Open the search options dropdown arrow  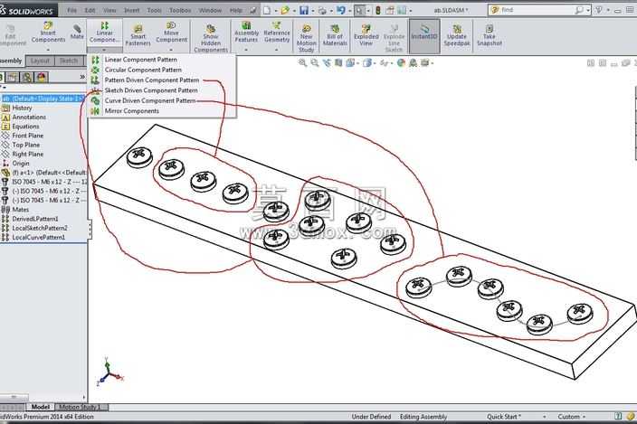(588, 10)
